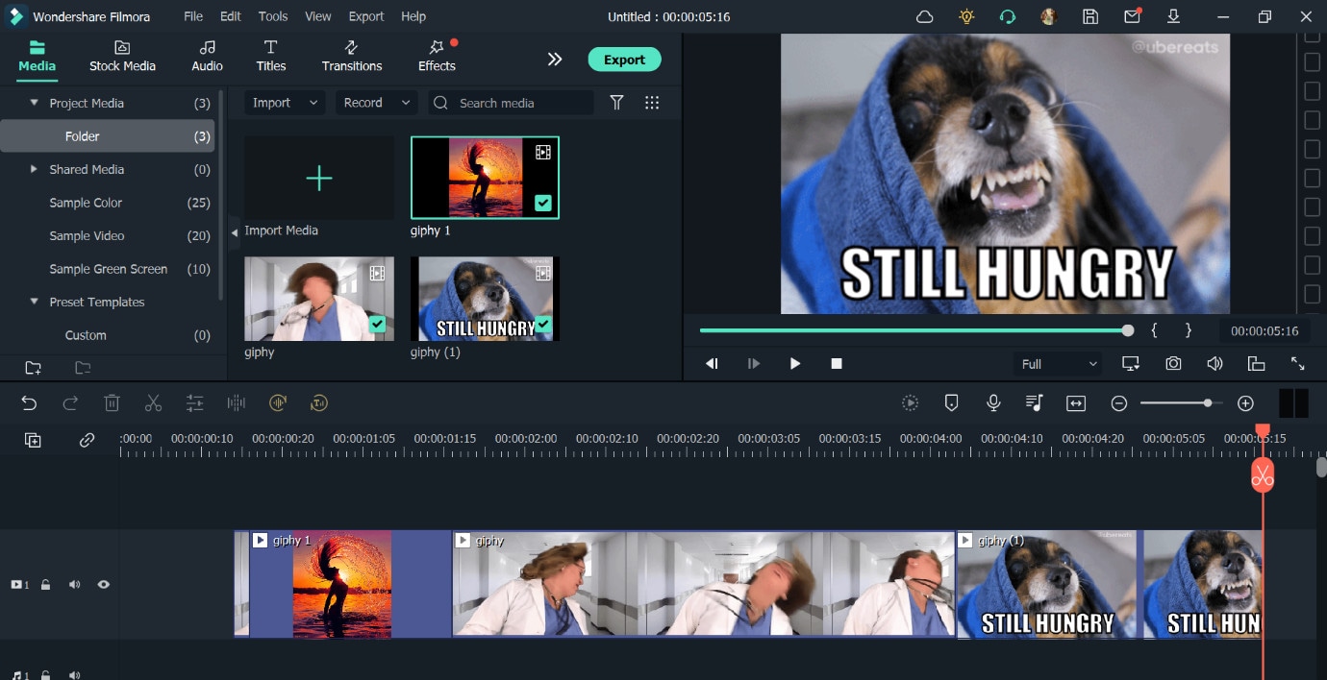The height and width of the screenshot is (680, 1327).
Task: Zoom in timeline with plus button
Action: pyautogui.click(x=1245, y=403)
